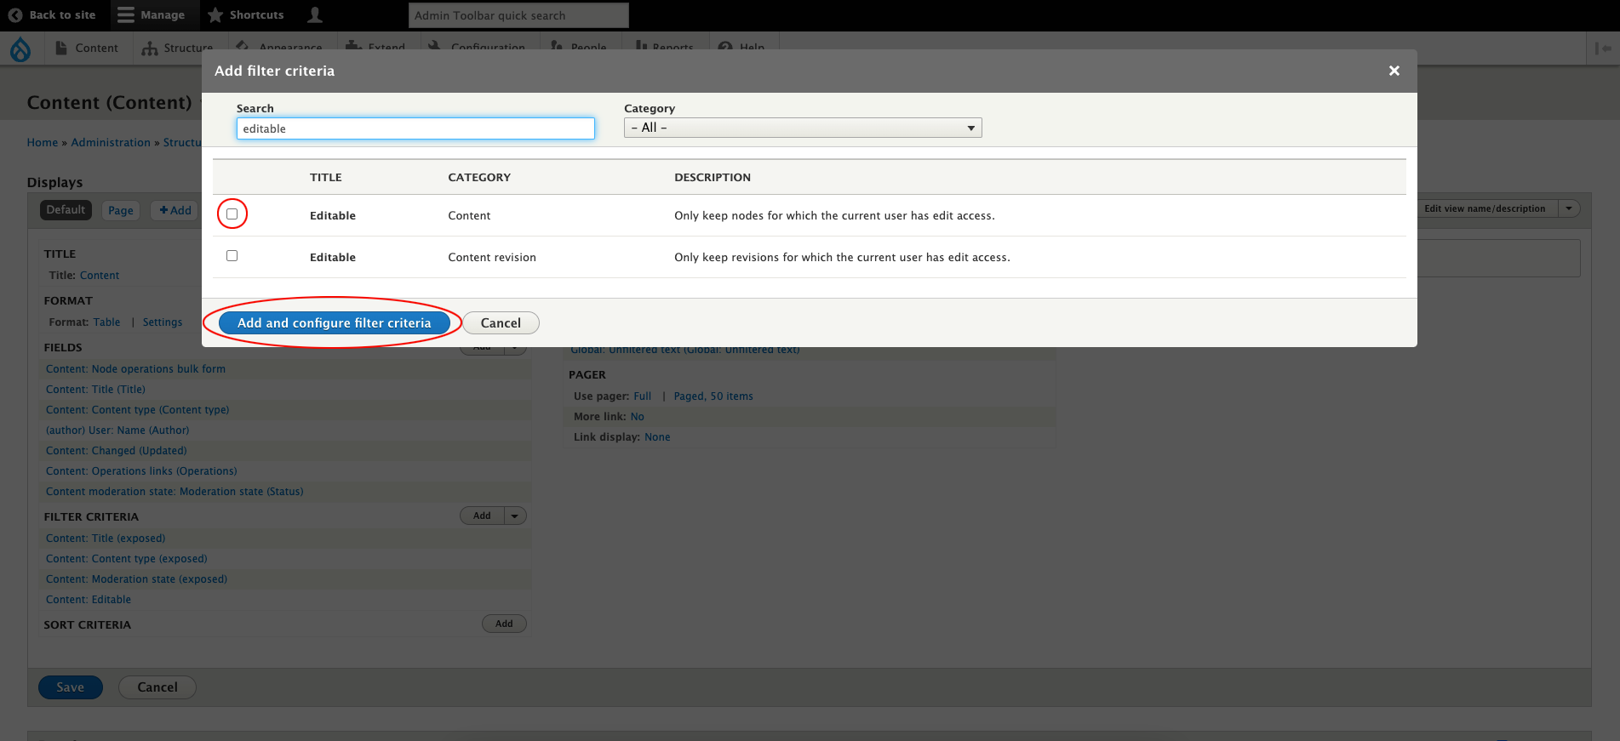The width and height of the screenshot is (1620, 741).
Task: Click the Title: Content link
Action: [100, 276]
